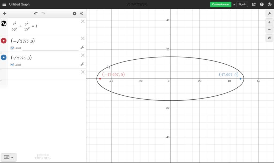The height and width of the screenshot is (163, 274).
Task: Open the Help menu with the question mark
Action: tap(262, 4)
